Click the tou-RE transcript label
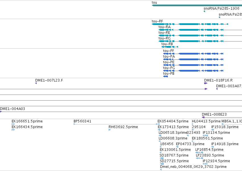242x171 pixels. (164, 33)
